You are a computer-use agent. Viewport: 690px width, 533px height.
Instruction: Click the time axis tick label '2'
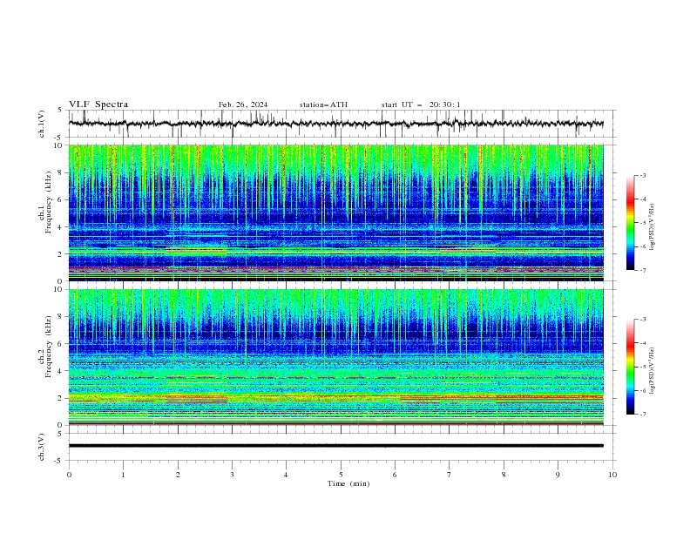tap(178, 475)
